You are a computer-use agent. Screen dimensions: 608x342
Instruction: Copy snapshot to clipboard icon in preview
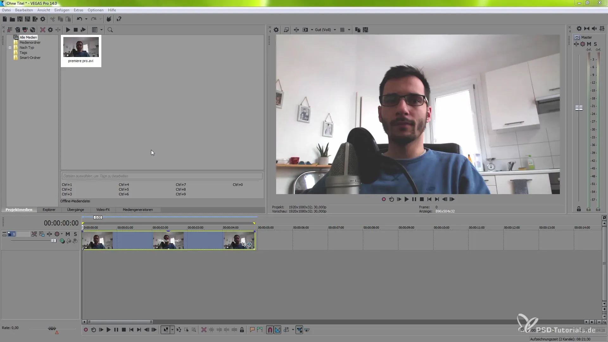(x=358, y=30)
